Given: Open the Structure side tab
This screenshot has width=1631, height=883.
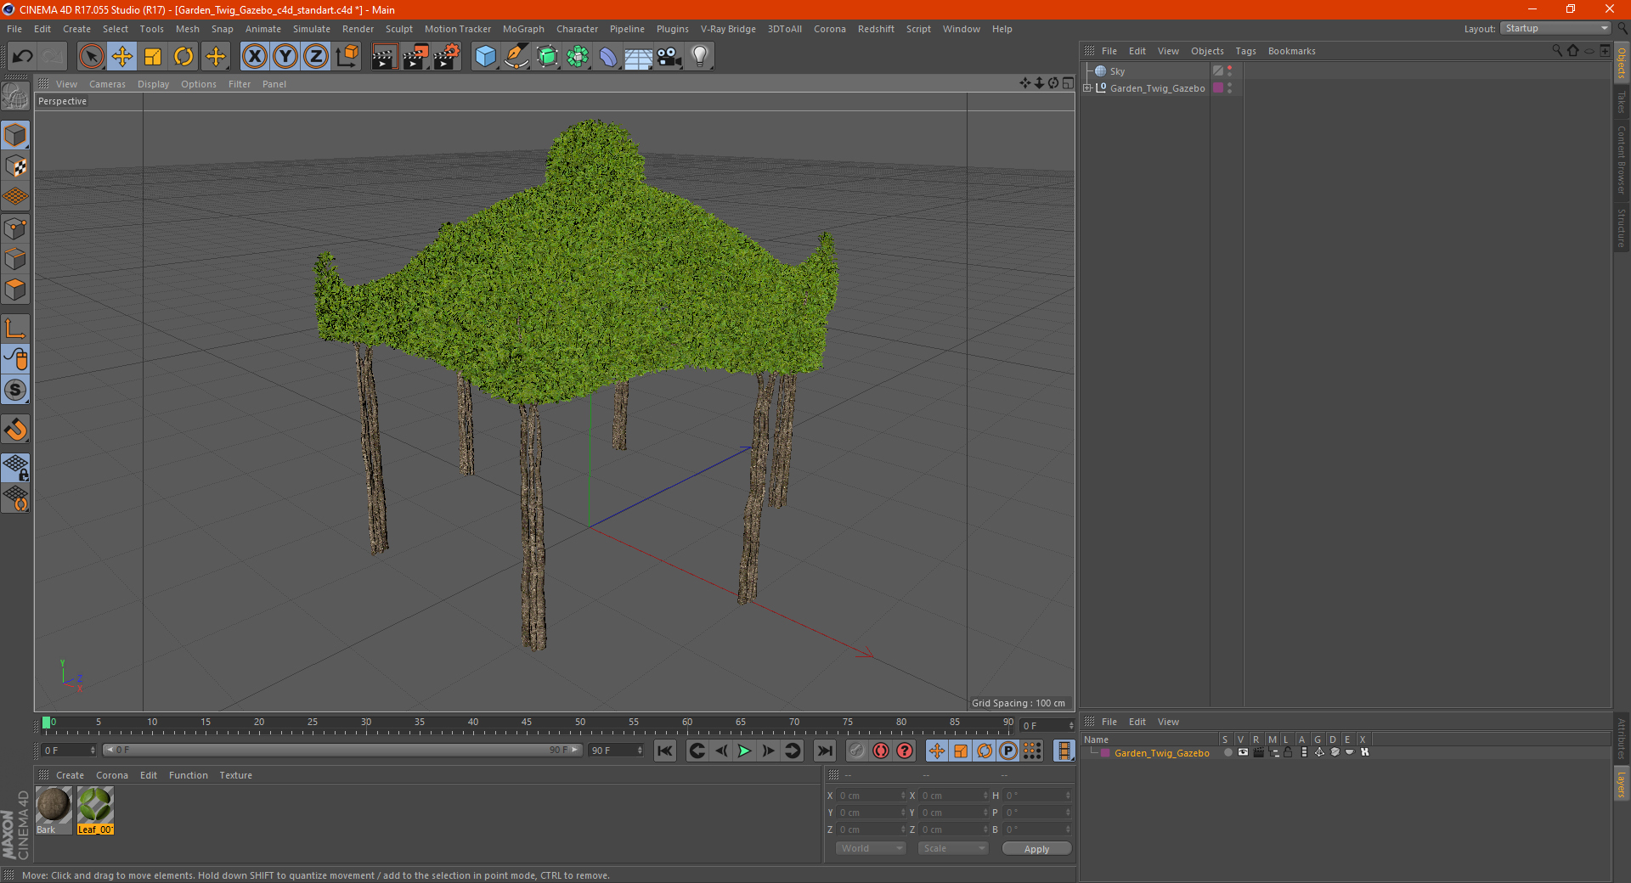Looking at the screenshot, I should tap(1621, 228).
